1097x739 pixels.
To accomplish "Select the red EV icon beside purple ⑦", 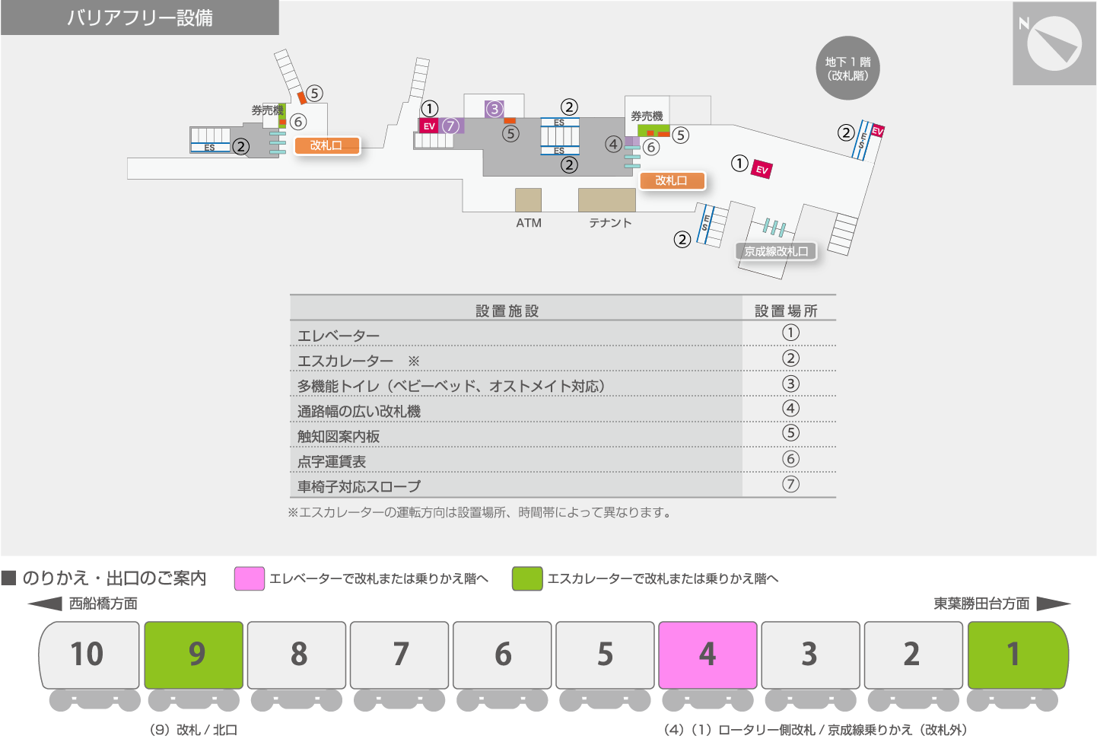I will pyautogui.click(x=429, y=126).
